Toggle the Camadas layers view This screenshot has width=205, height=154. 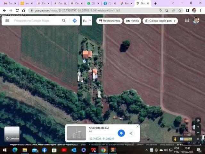[x=12, y=134]
